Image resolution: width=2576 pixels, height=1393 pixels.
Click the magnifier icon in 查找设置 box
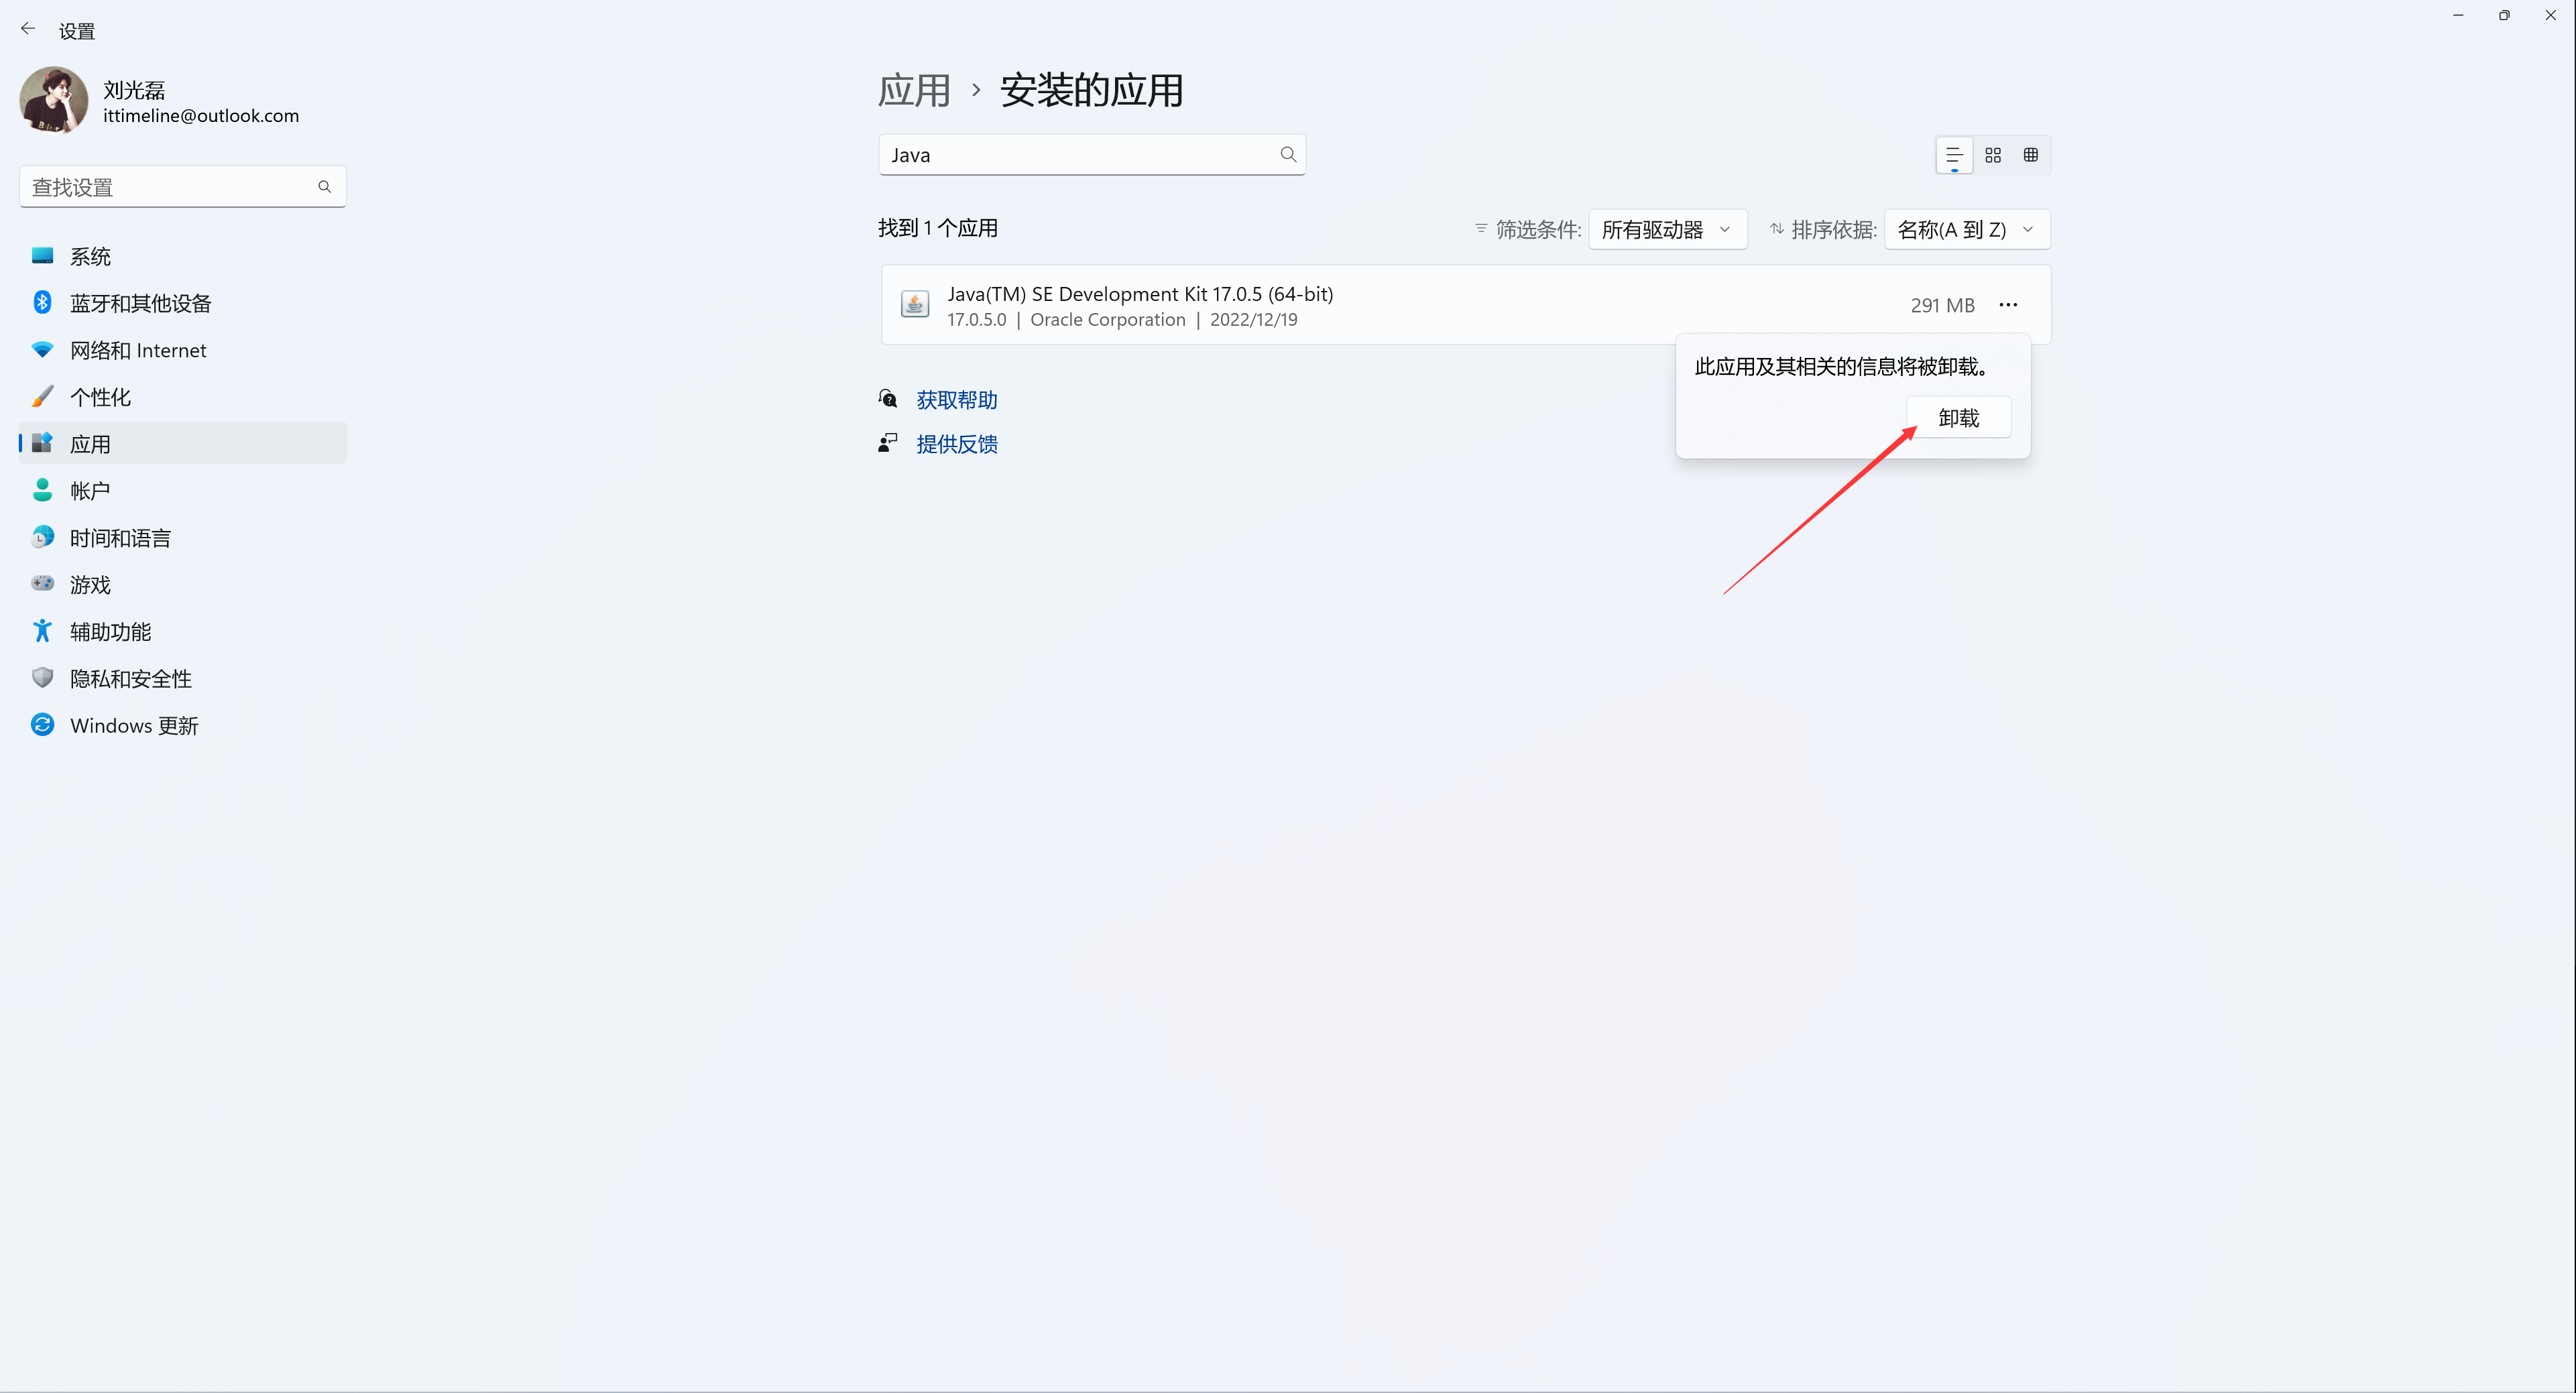(324, 187)
